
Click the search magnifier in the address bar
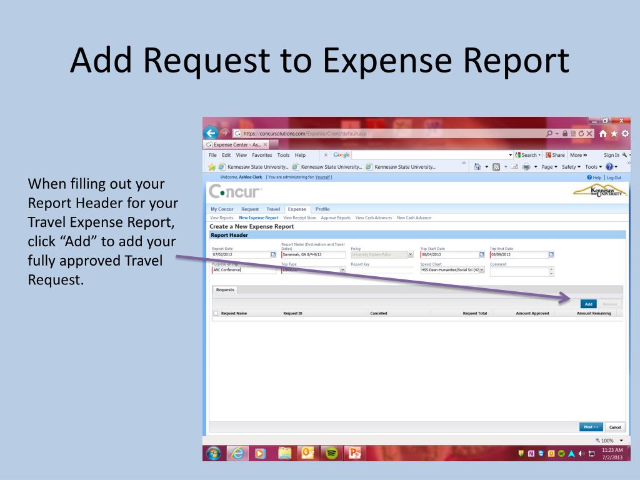click(x=549, y=134)
